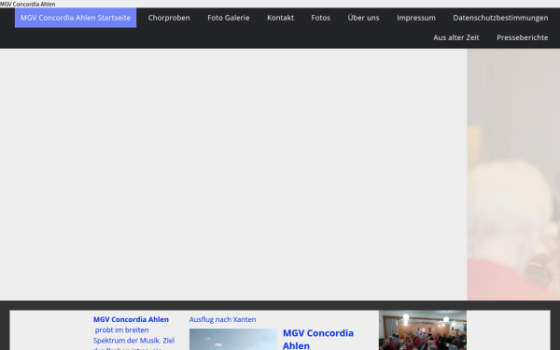
Task: Open Foto Galerie in navigation
Action: coord(229,18)
